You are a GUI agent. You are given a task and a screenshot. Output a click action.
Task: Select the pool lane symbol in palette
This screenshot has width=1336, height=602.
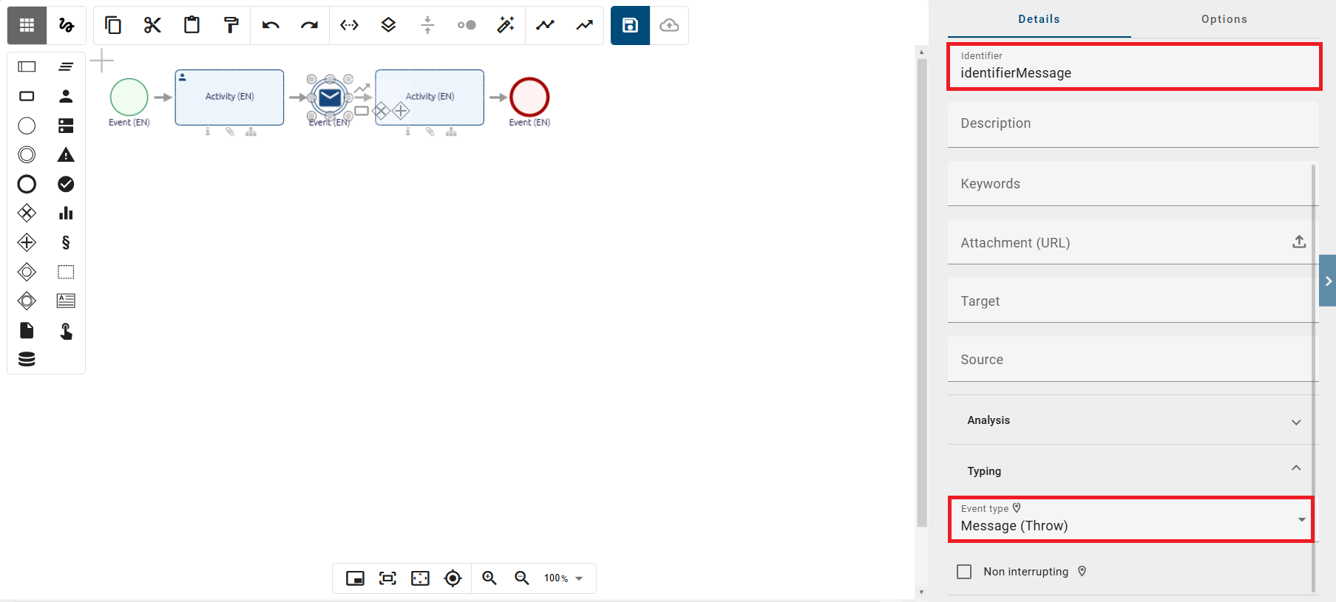pos(27,66)
